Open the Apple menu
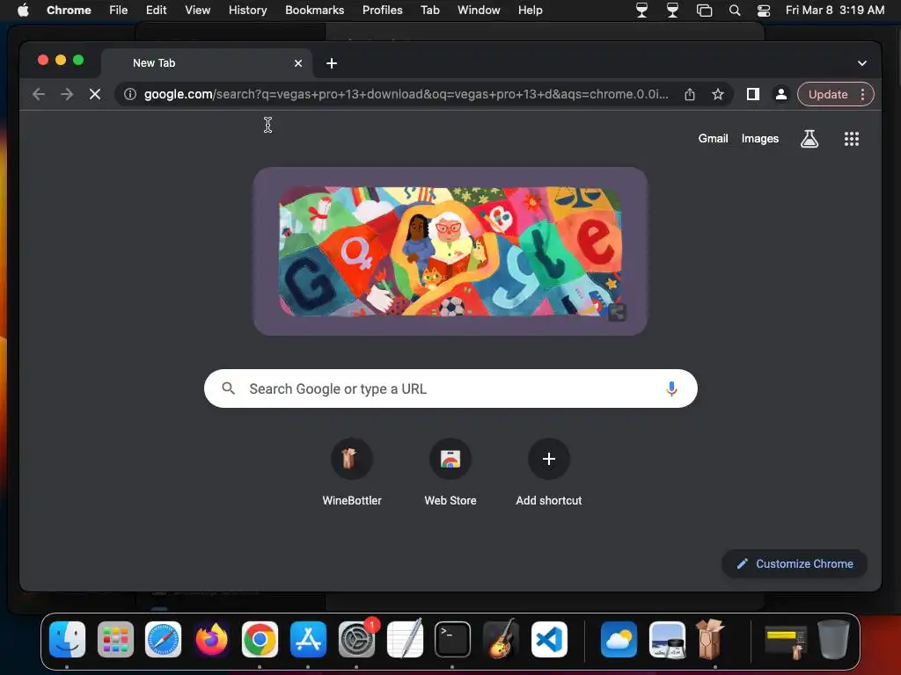 pyautogui.click(x=23, y=10)
